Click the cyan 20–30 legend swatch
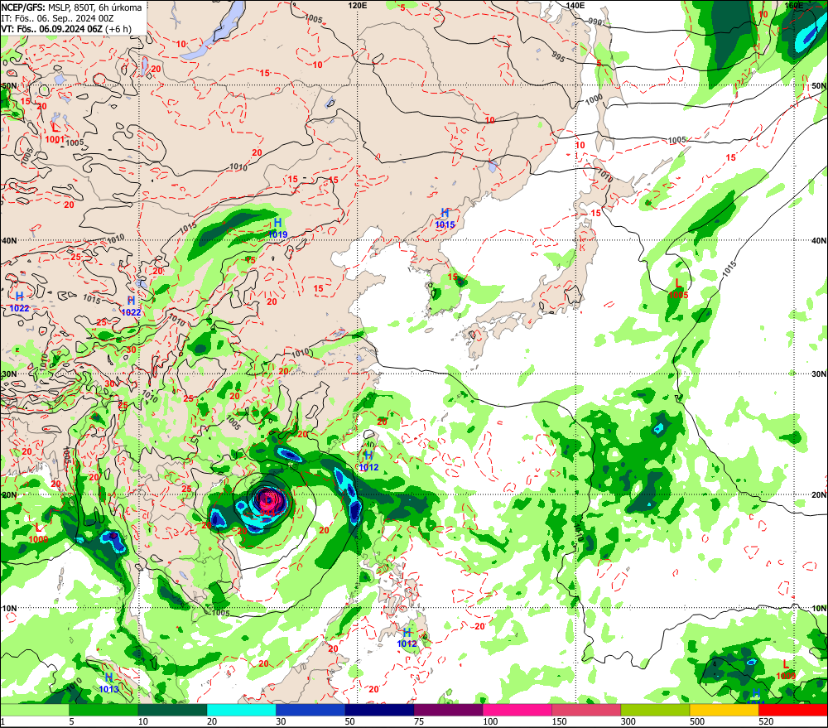The image size is (828, 728). [241, 710]
